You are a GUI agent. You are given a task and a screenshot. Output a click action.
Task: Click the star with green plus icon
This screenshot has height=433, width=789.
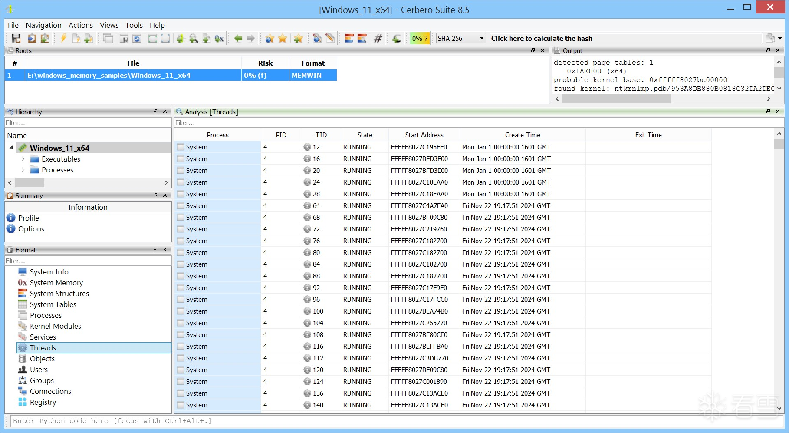tap(298, 38)
